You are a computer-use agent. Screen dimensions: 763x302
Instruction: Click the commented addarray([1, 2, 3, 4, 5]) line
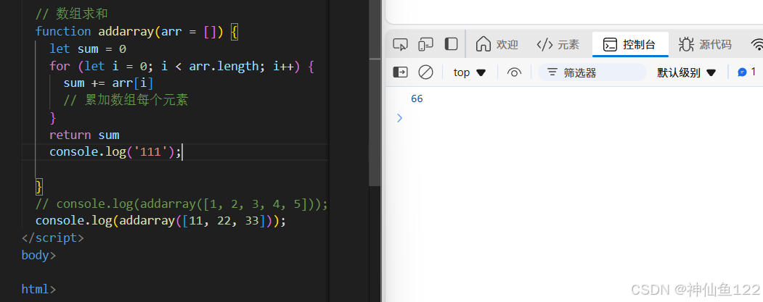coord(181,204)
